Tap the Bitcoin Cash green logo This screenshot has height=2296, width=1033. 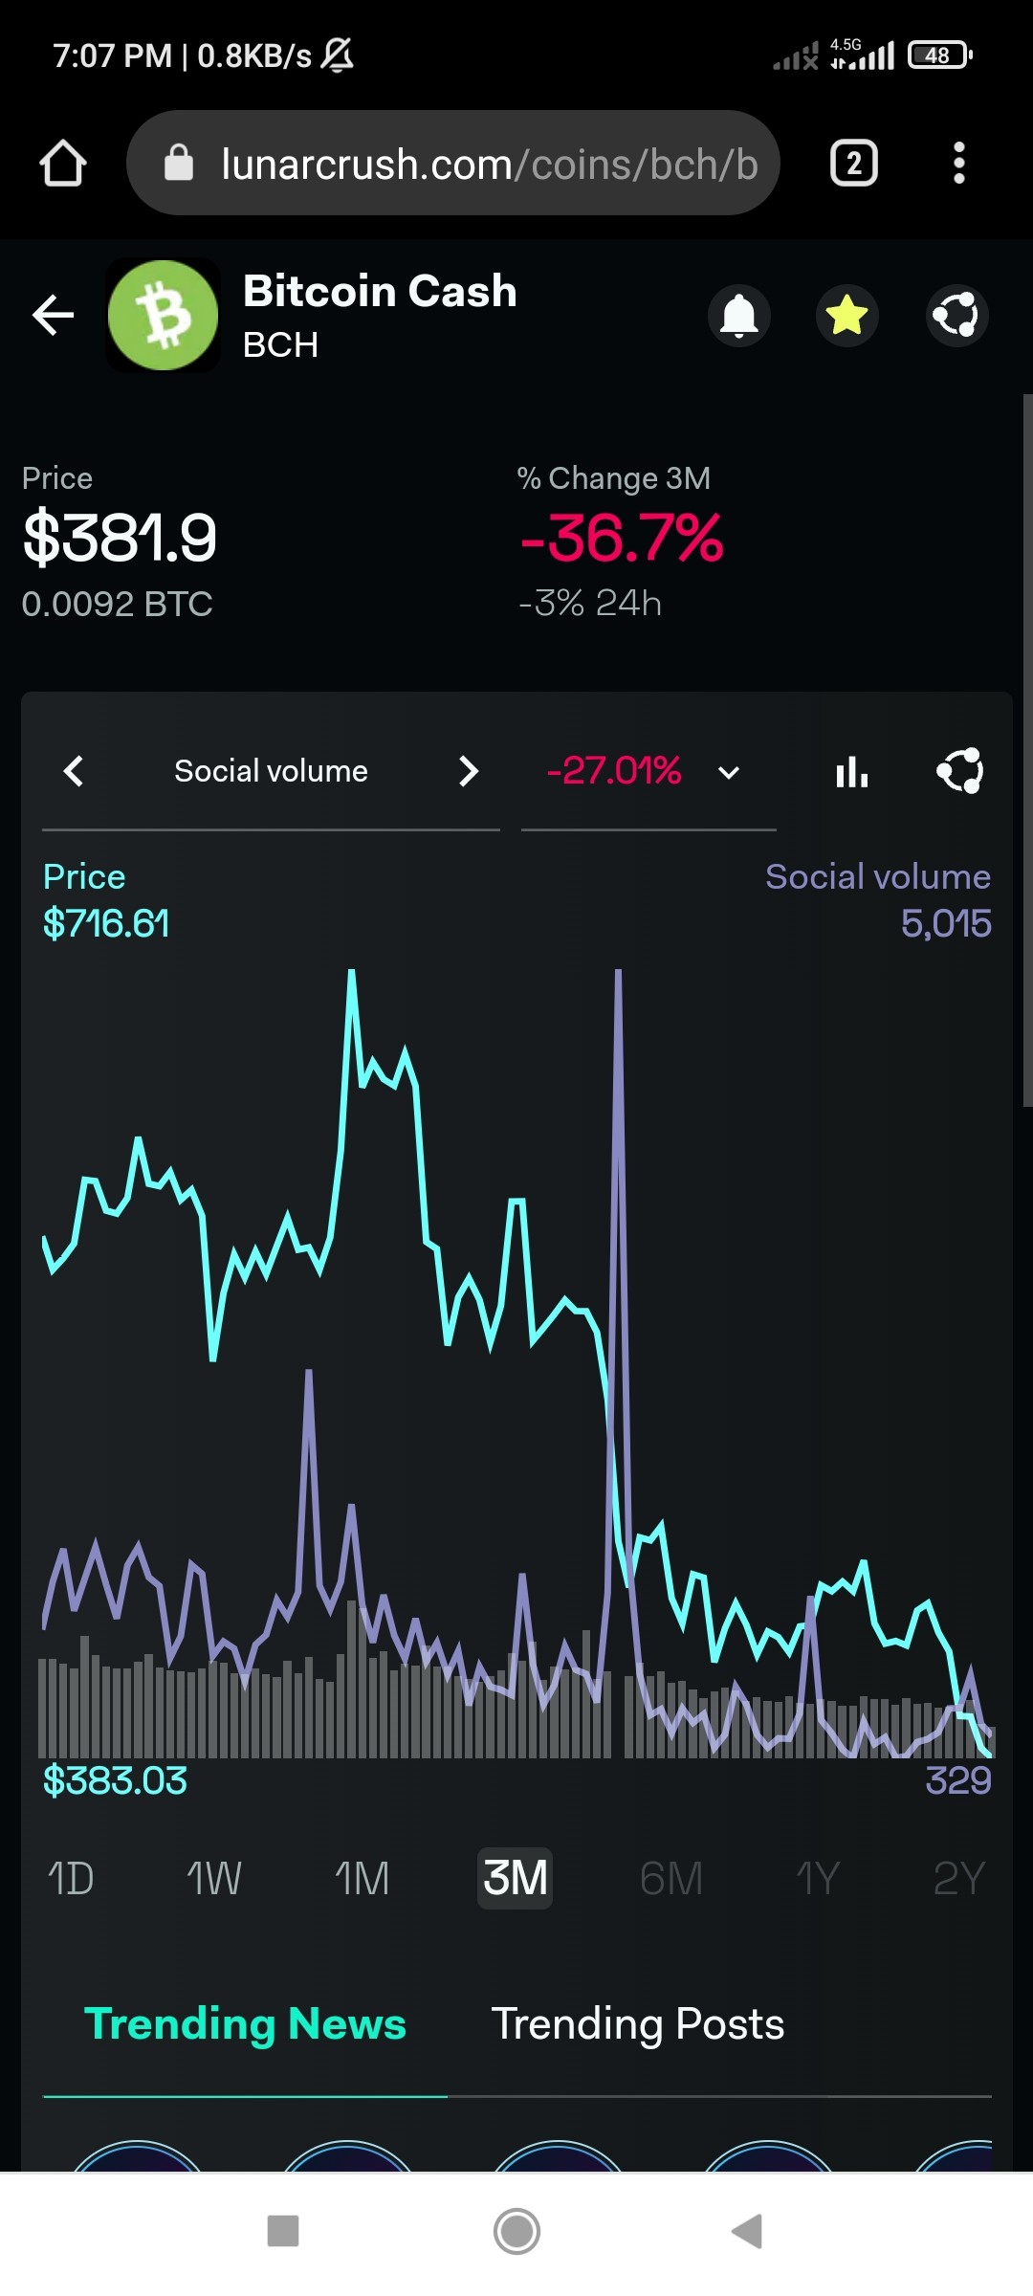tap(164, 315)
